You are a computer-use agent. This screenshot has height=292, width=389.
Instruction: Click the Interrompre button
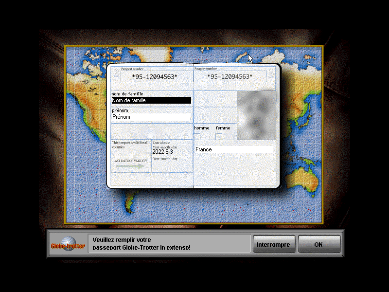pos(274,244)
